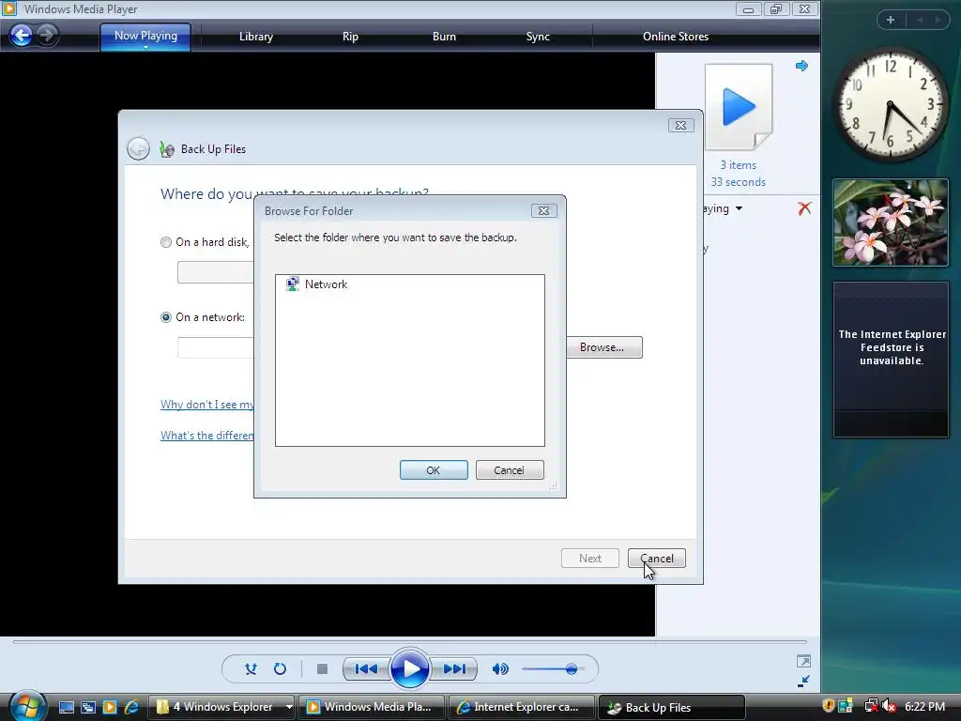Toggle repeat in Windows Media Player

(280, 668)
